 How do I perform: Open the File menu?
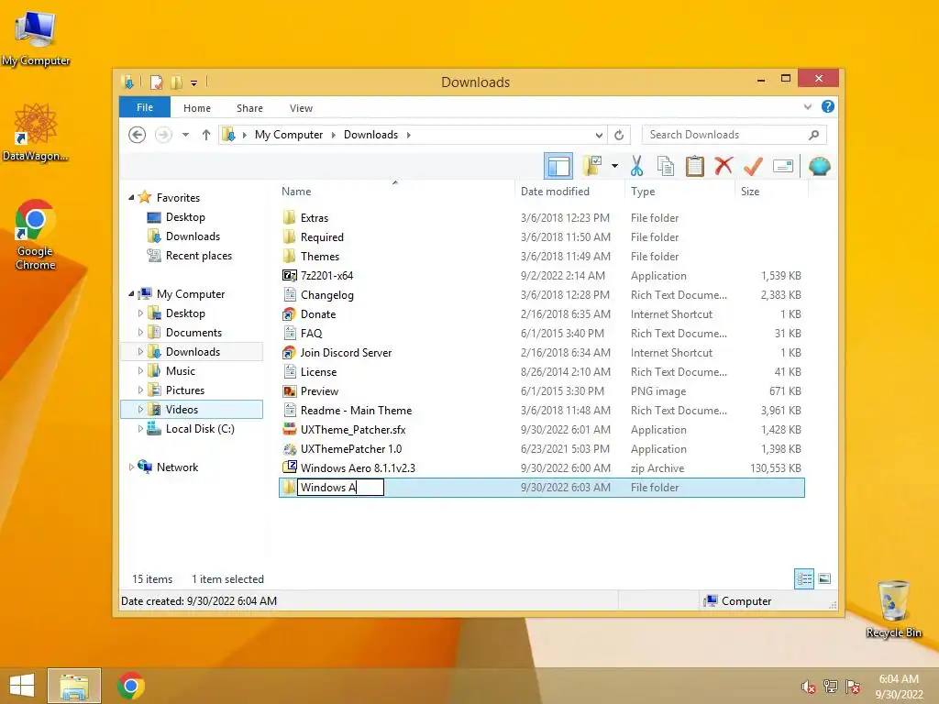tap(145, 107)
